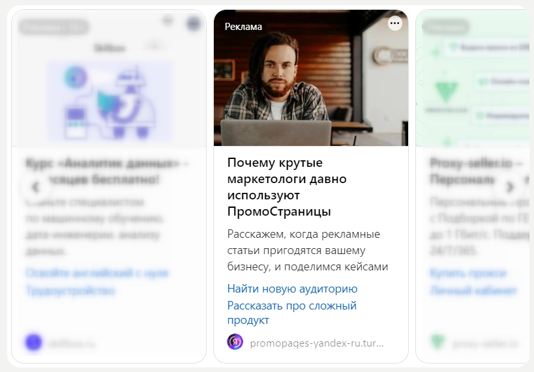Follow the "Трудоустройство" link
Screen dimensions: 534x372
tap(70, 291)
